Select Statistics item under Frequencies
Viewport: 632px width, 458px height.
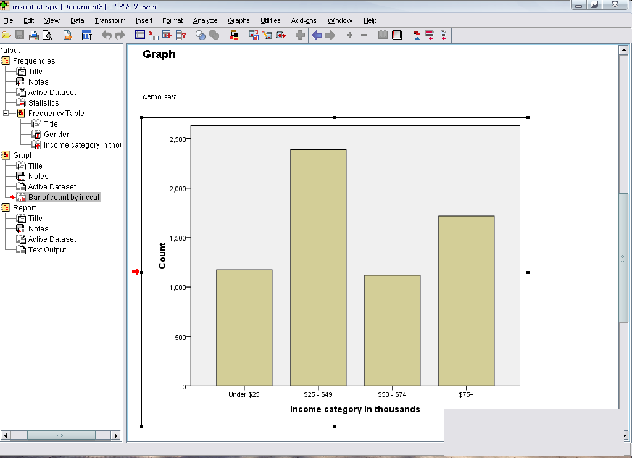pyautogui.click(x=44, y=103)
